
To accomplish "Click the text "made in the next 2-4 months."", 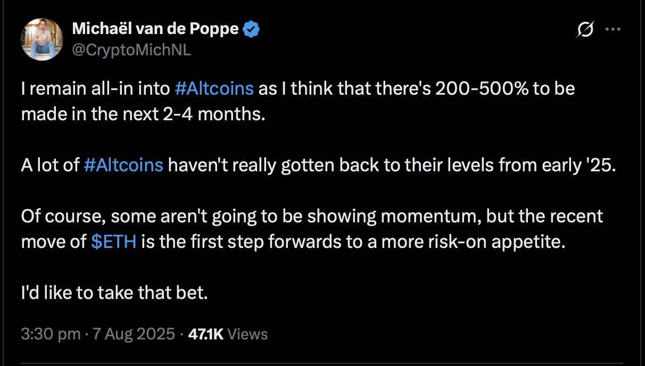I will coord(143,114).
